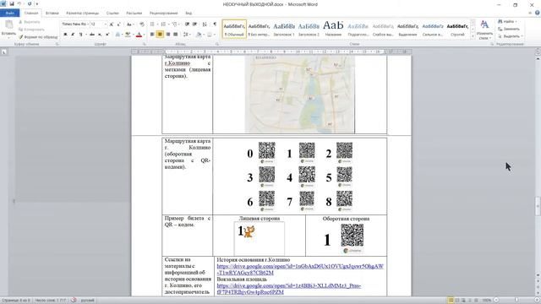Toggle strikethrough formatting
This screenshot has width=541, height=304.
point(92,35)
